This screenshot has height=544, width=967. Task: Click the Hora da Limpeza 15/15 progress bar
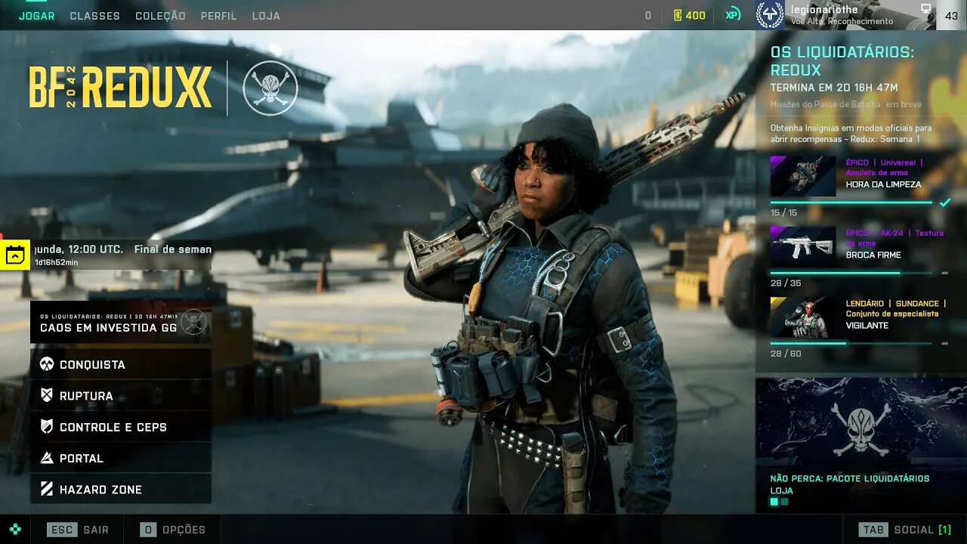coord(851,202)
